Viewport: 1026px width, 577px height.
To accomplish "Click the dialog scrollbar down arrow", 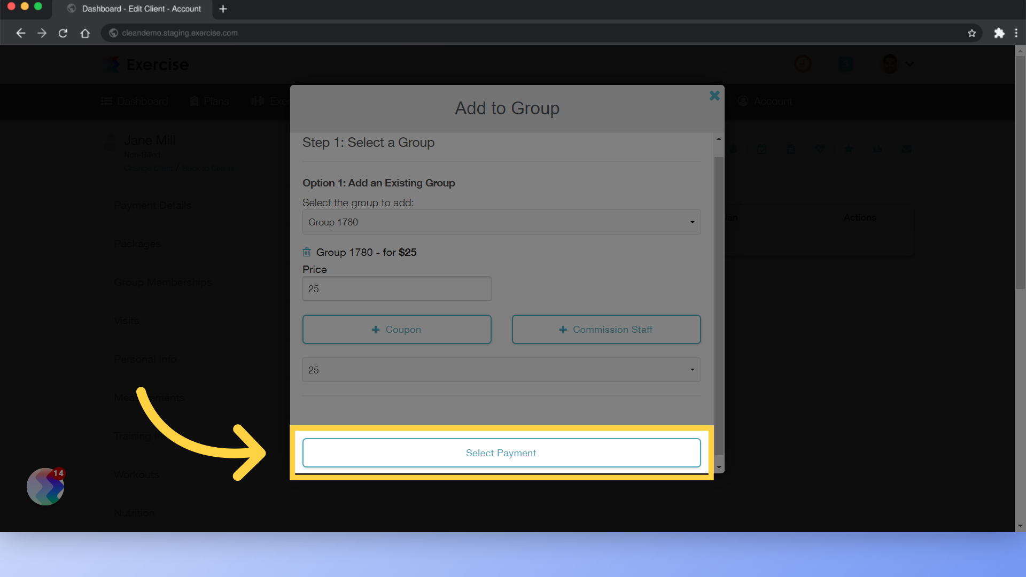I will point(719,467).
